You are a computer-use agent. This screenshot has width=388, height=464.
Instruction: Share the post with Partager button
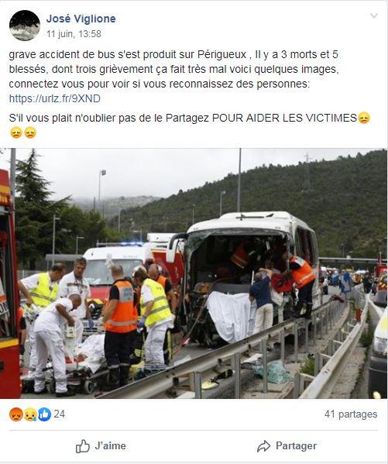coord(287,446)
